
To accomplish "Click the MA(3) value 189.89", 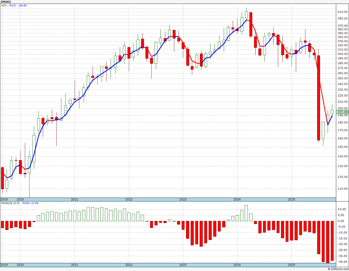I will point(22,5).
